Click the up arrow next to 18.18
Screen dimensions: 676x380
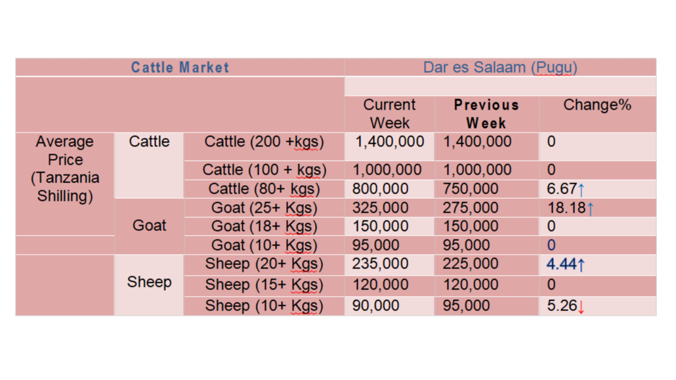pos(590,209)
